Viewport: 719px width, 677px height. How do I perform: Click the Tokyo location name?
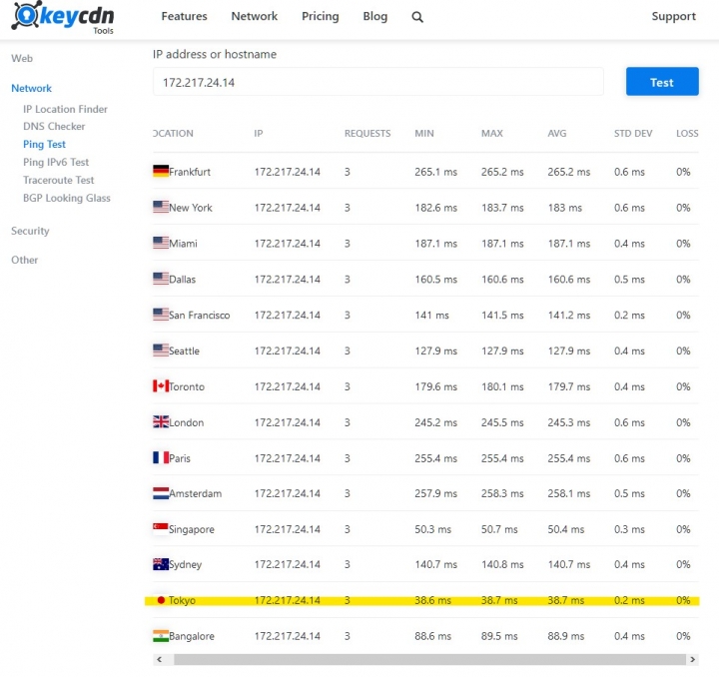[182, 600]
